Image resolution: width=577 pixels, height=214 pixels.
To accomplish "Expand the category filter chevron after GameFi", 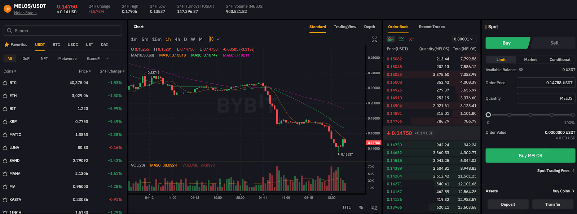I will [107, 58].
